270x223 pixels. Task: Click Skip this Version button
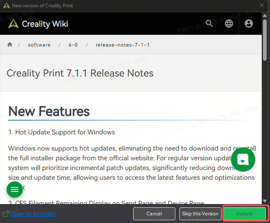pos(200,214)
